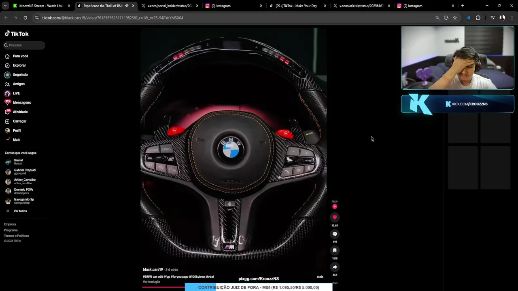Mute the BMW tab audio icon

(x=127, y=6)
